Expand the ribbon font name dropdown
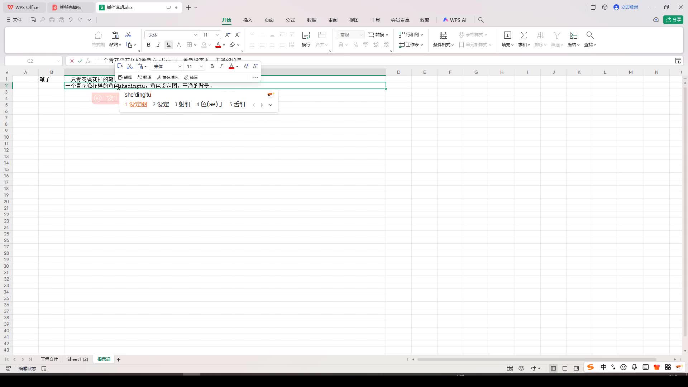Screen dimensions: 688x387 (195, 35)
